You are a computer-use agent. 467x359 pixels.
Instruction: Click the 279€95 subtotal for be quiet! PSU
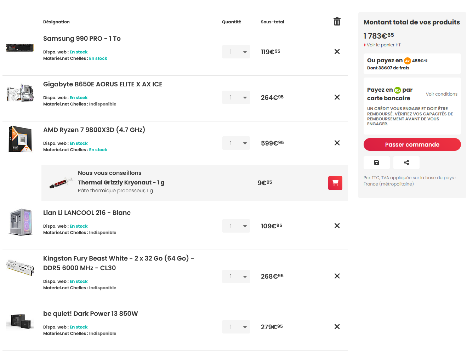click(x=272, y=327)
